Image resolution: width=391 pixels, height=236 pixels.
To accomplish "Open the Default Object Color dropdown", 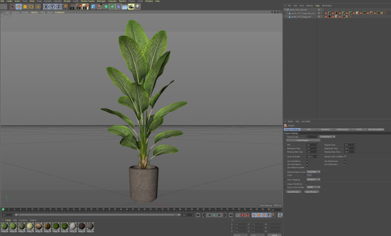I will coord(313,172).
